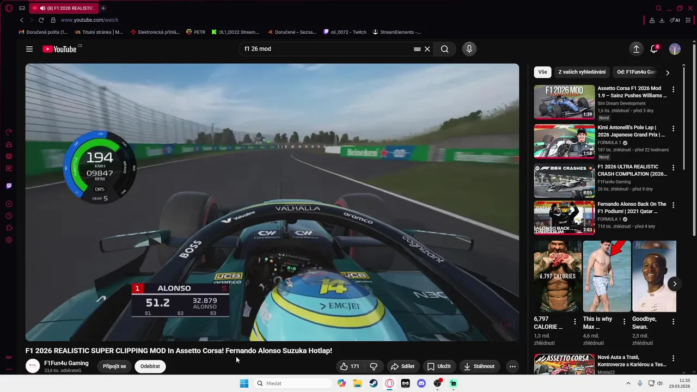This screenshot has width=697, height=392.
Task: Click Odebírat to subscribe to channel
Action: coord(150,366)
